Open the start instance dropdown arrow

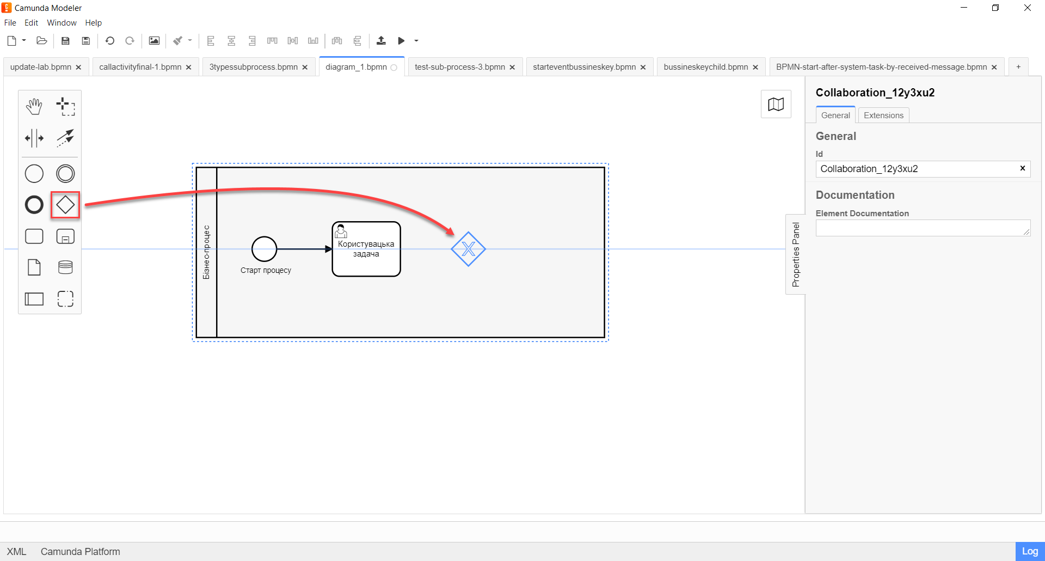[x=416, y=41]
